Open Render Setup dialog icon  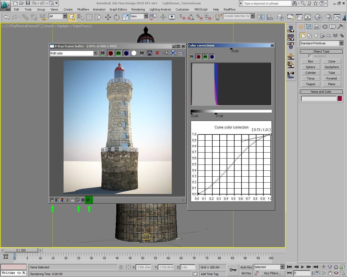(x=328, y=17)
